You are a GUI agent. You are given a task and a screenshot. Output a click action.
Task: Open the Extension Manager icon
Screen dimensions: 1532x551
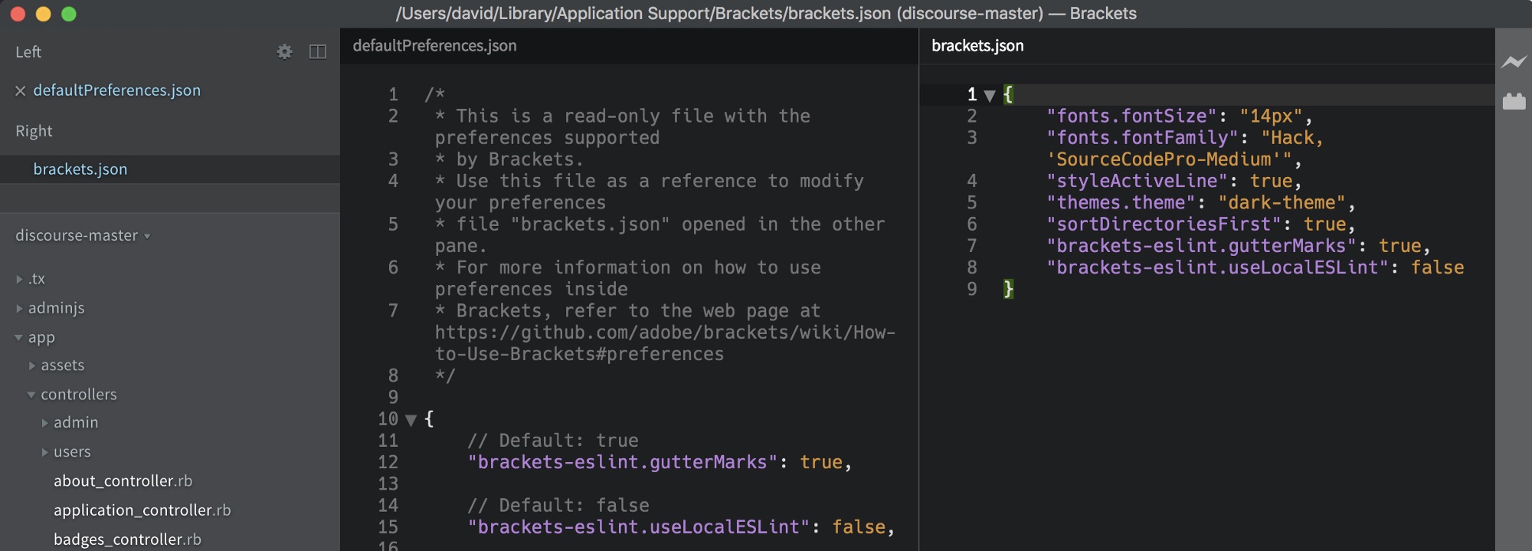tap(1514, 101)
